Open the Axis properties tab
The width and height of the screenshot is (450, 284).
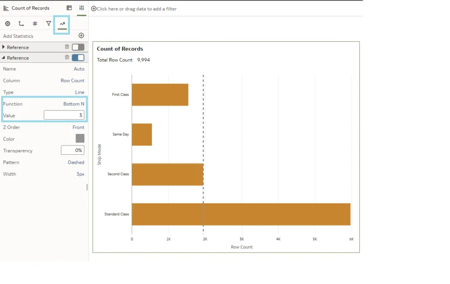21,24
